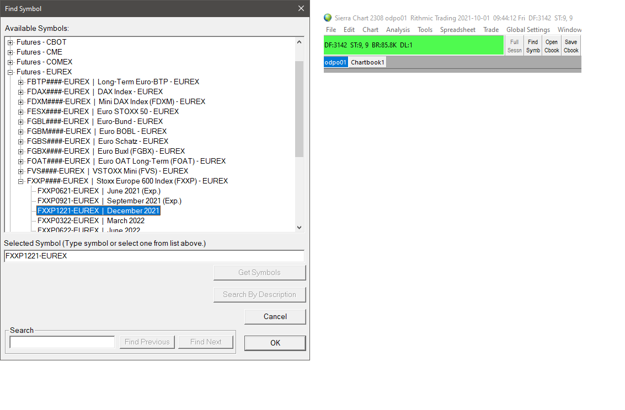Select FXXP0322-EUREX March 2022 contract

pyautogui.click(x=91, y=221)
